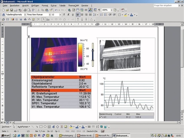Activate the Format Painter brush icon
The width and height of the screenshot is (184, 138).
pos(51,10)
